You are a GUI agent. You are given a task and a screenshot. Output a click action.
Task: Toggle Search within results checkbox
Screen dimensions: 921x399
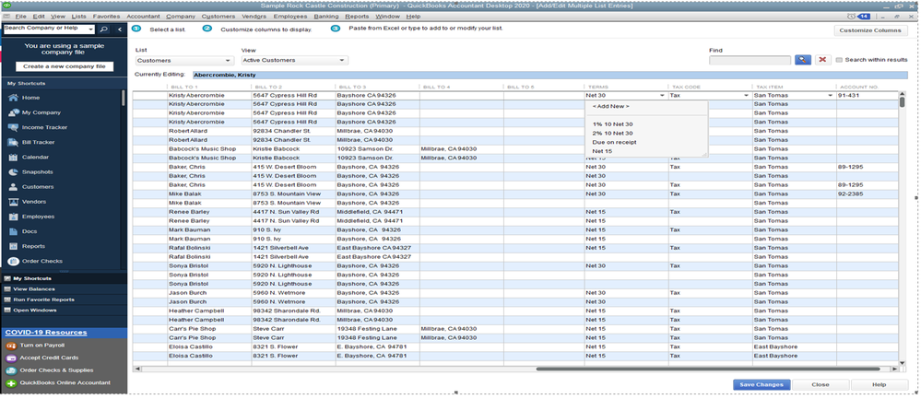tap(839, 60)
